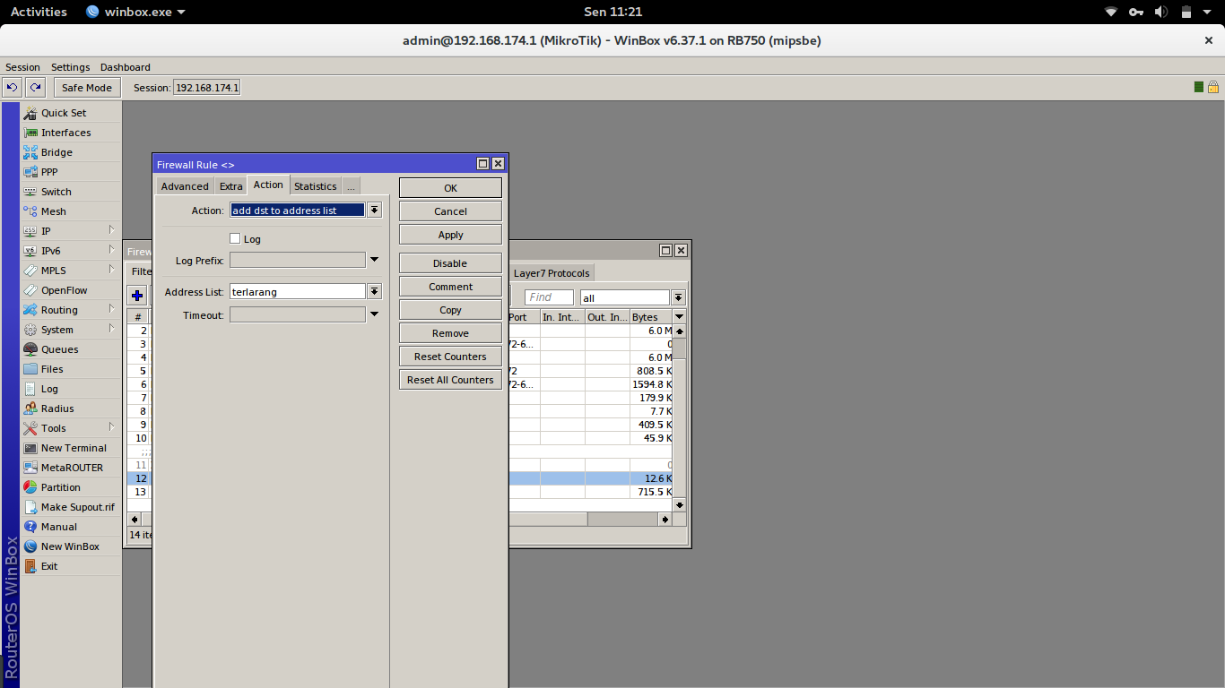Open the Queues sidebar entry
This screenshot has width=1225, height=688.
pyautogui.click(x=71, y=349)
